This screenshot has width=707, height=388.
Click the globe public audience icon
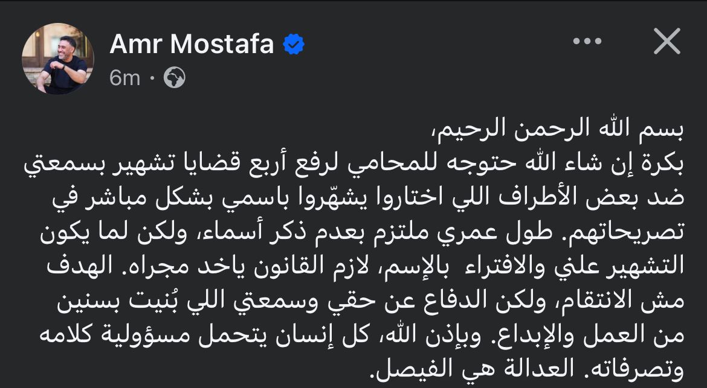coord(175,78)
